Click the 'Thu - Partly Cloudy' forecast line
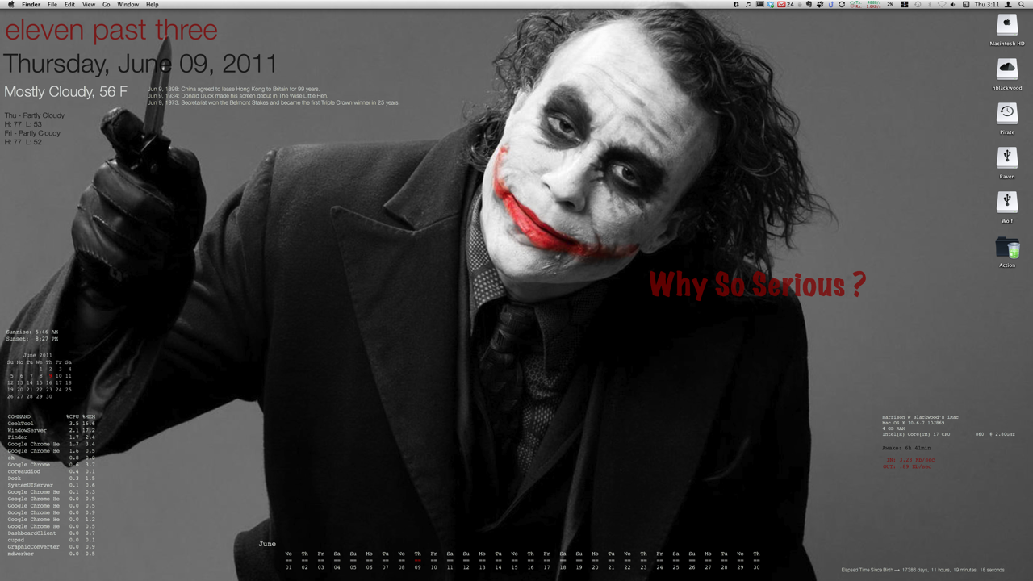Screen dimensions: 1033x581 [x=34, y=115]
